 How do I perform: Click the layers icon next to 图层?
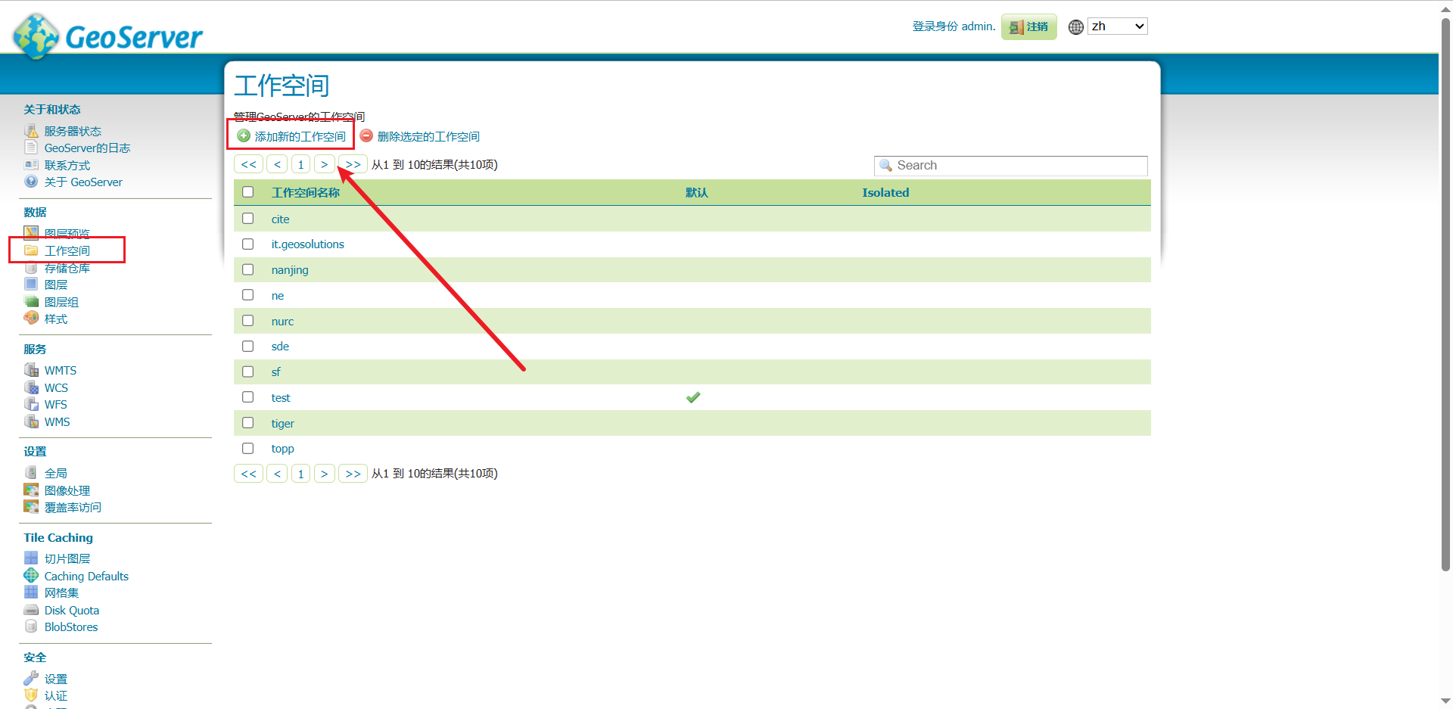coord(31,285)
